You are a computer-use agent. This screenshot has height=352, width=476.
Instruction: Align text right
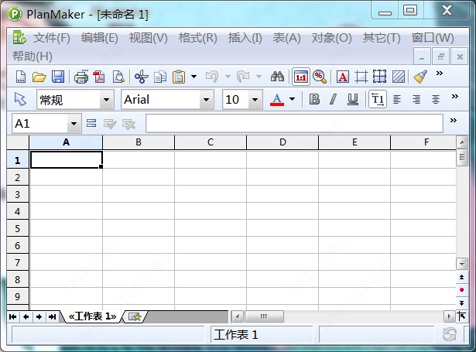pos(416,99)
